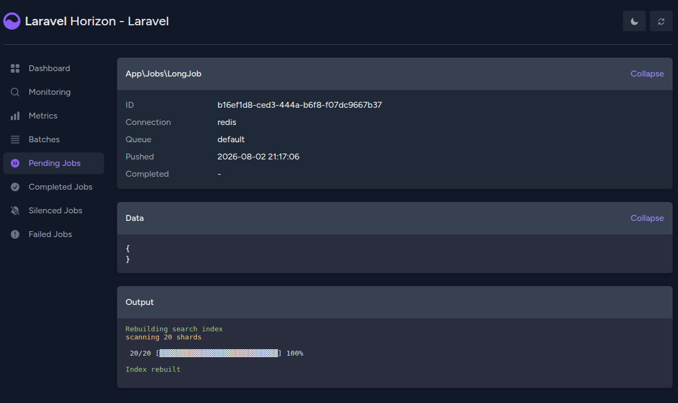Click the Connection value redis
The width and height of the screenshot is (678, 403).
pos(227,122)
